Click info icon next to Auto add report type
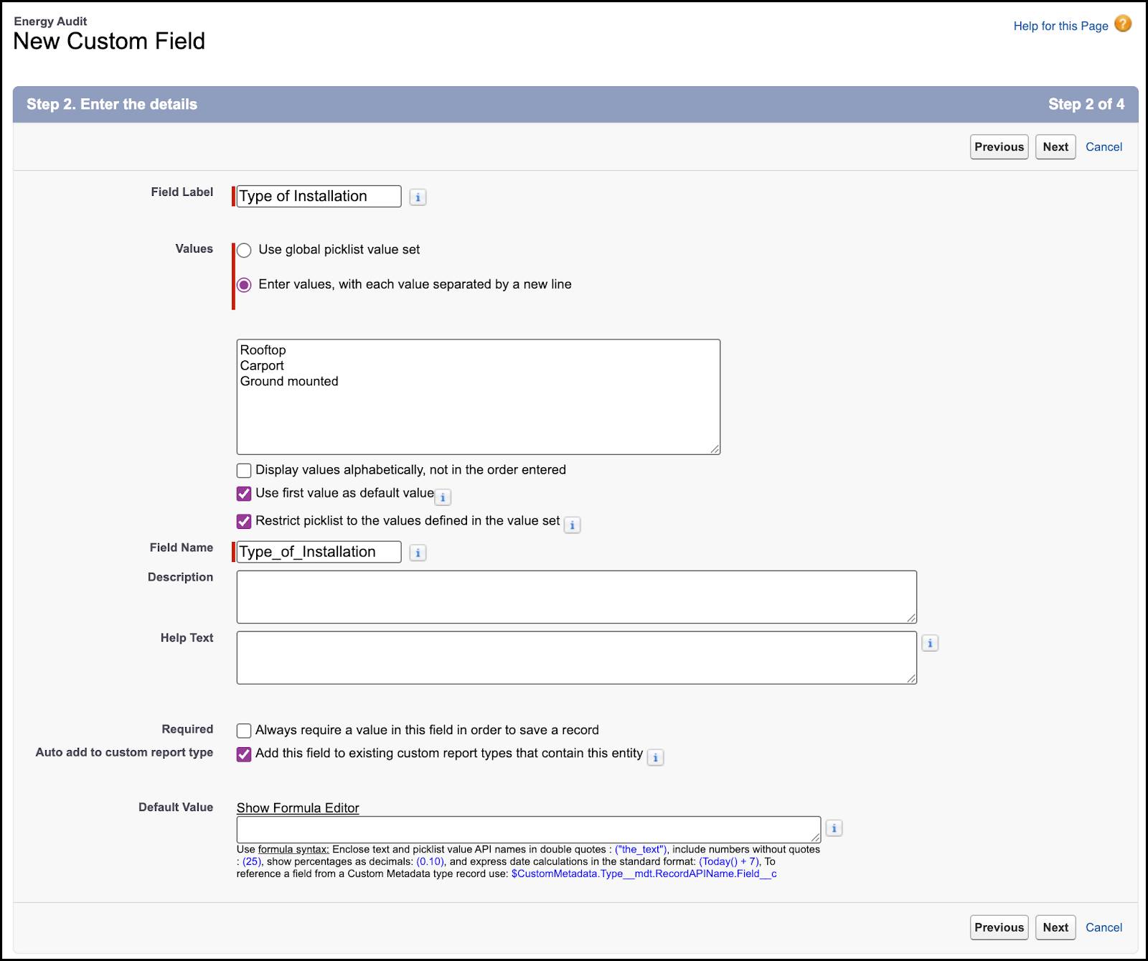 tap(655, 757)
